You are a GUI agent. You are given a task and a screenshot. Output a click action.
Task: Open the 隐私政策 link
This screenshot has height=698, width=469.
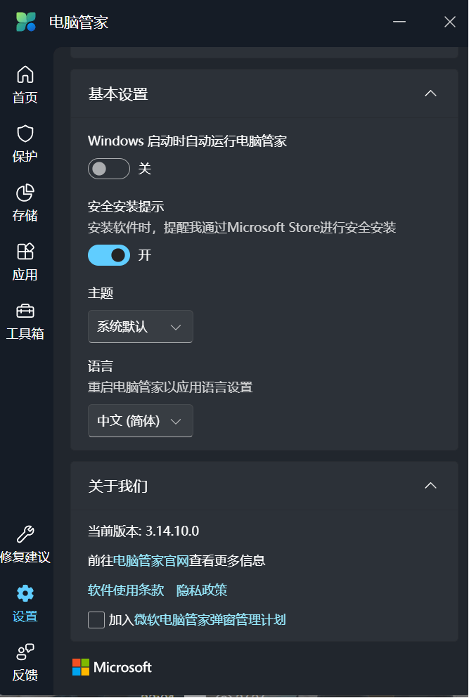[202, 590]
